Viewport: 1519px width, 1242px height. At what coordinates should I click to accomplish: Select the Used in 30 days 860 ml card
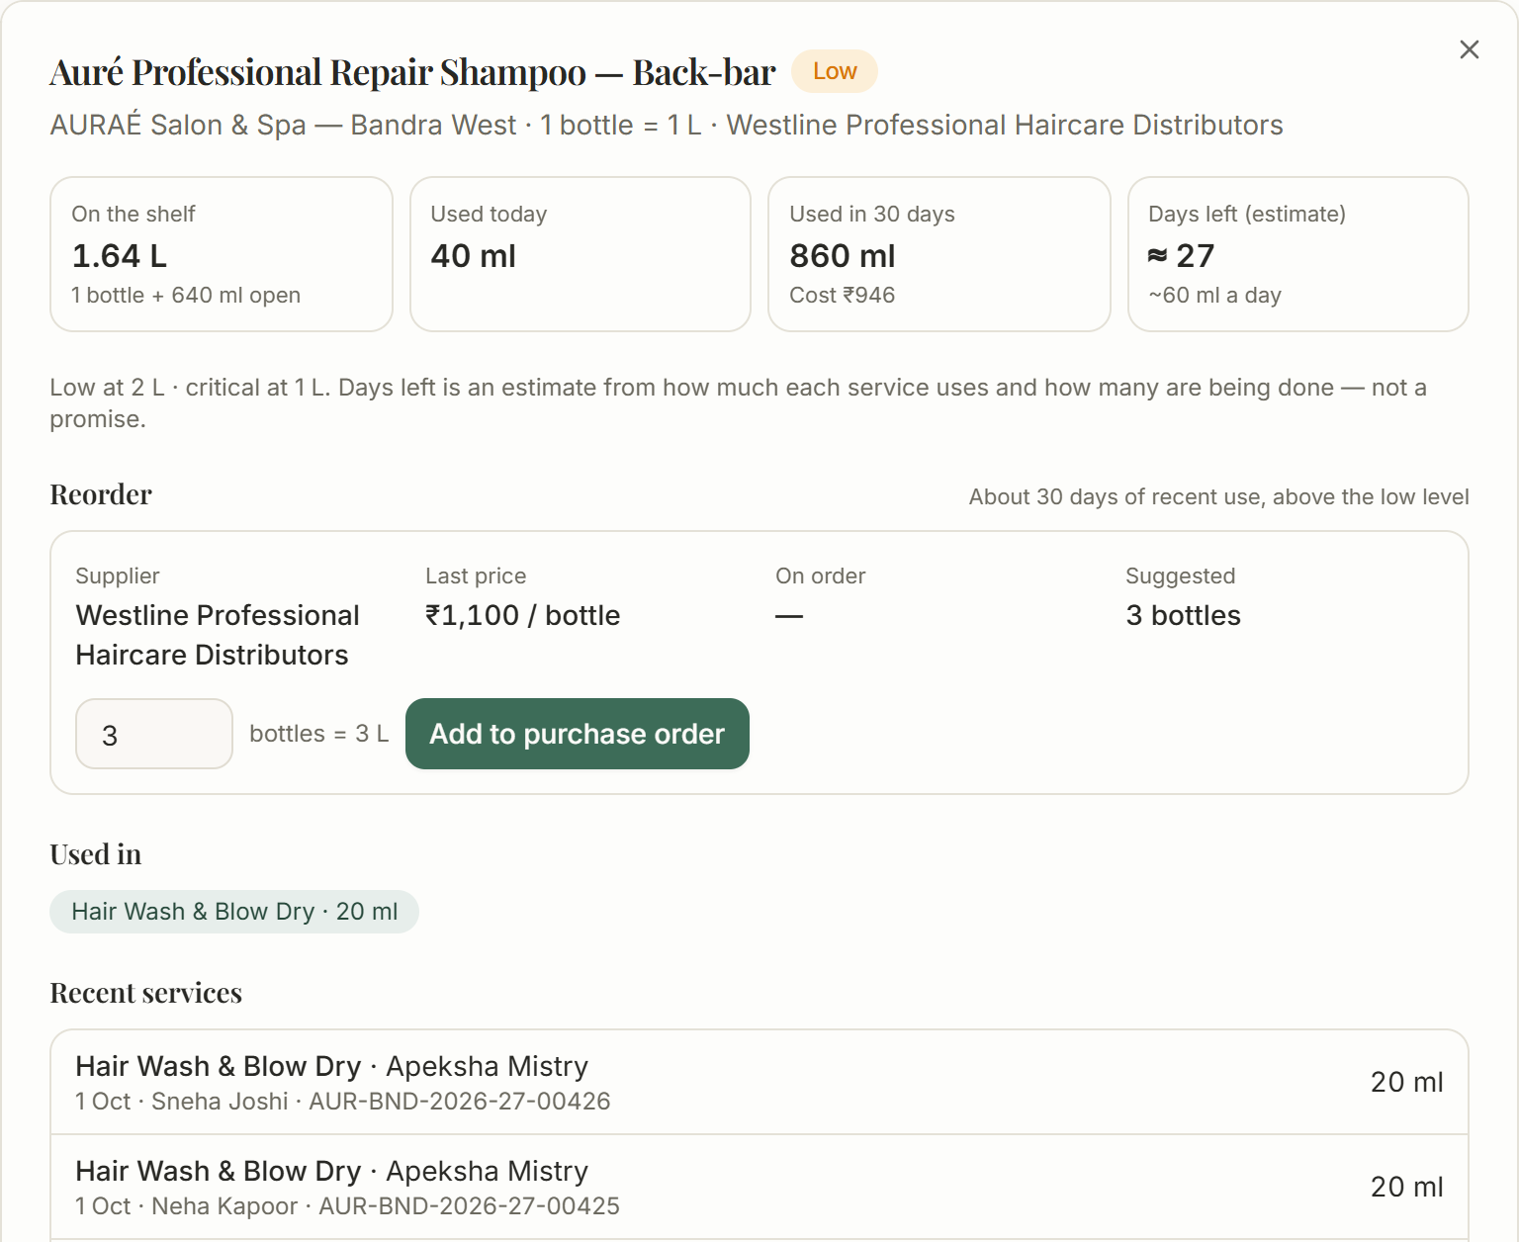[939, 254]
